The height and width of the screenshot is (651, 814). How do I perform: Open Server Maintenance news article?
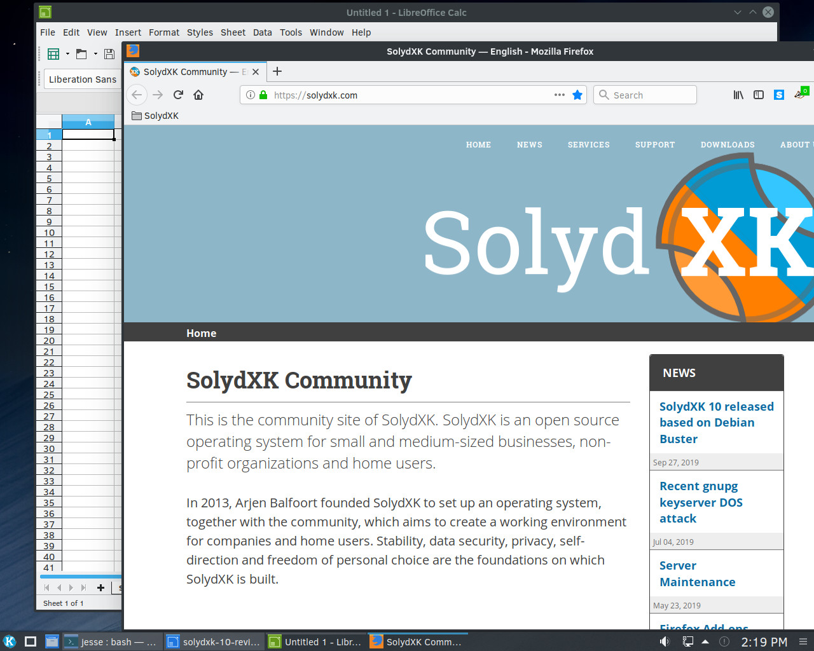697,573
